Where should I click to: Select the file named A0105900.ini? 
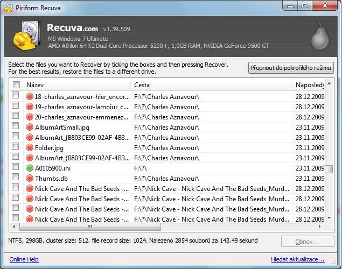tap(53, 168)
